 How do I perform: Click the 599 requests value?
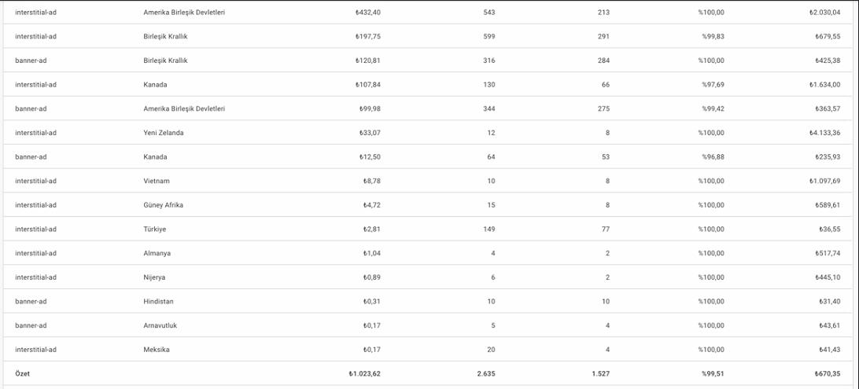(x=489, y=37)
